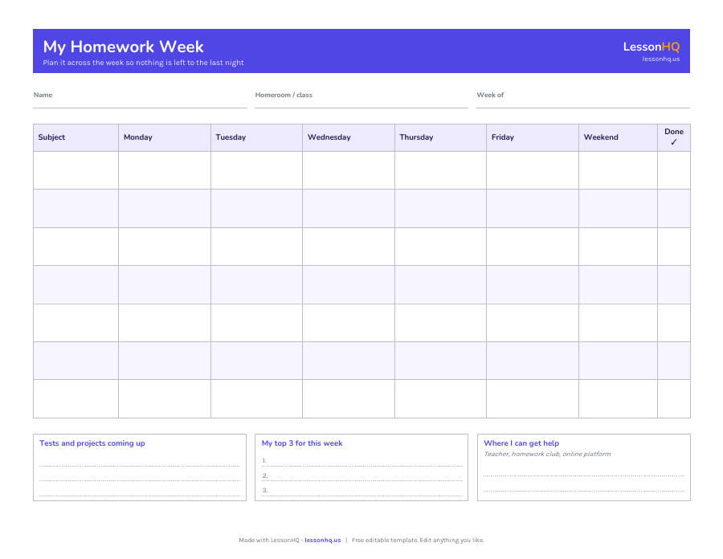Select line 2. in top 3 list

[362, 475]
